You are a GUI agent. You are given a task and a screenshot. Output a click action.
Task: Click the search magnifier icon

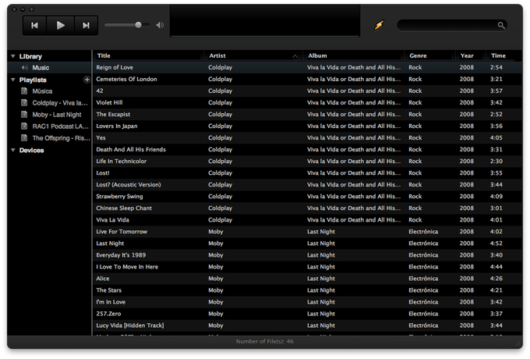click(501, 25)
